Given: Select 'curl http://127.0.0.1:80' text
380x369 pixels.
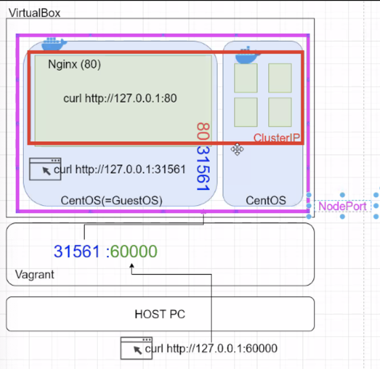Looking at the screenshot, I should click(120, 99).
